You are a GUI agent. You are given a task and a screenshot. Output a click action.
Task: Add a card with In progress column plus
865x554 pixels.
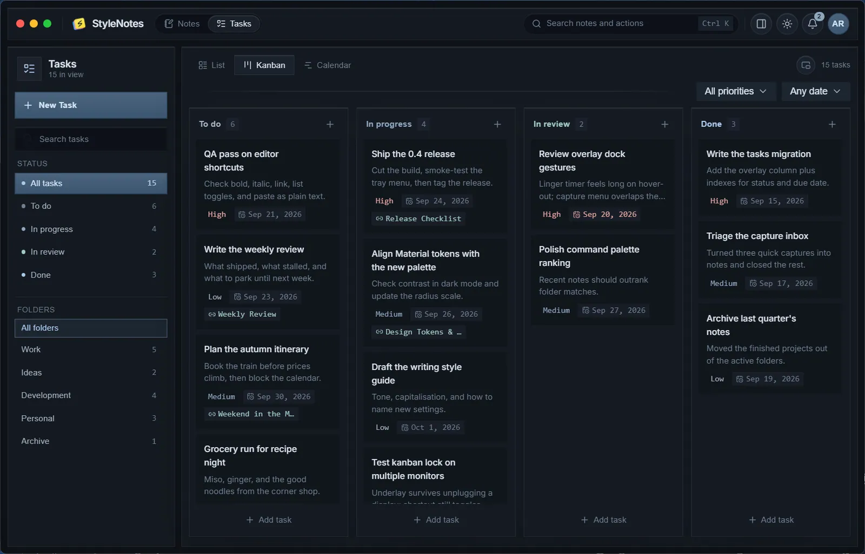click(x=497, y=124)
